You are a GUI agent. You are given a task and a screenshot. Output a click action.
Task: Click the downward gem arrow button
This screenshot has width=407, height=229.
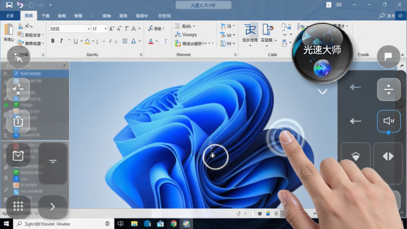pos(356,156)
